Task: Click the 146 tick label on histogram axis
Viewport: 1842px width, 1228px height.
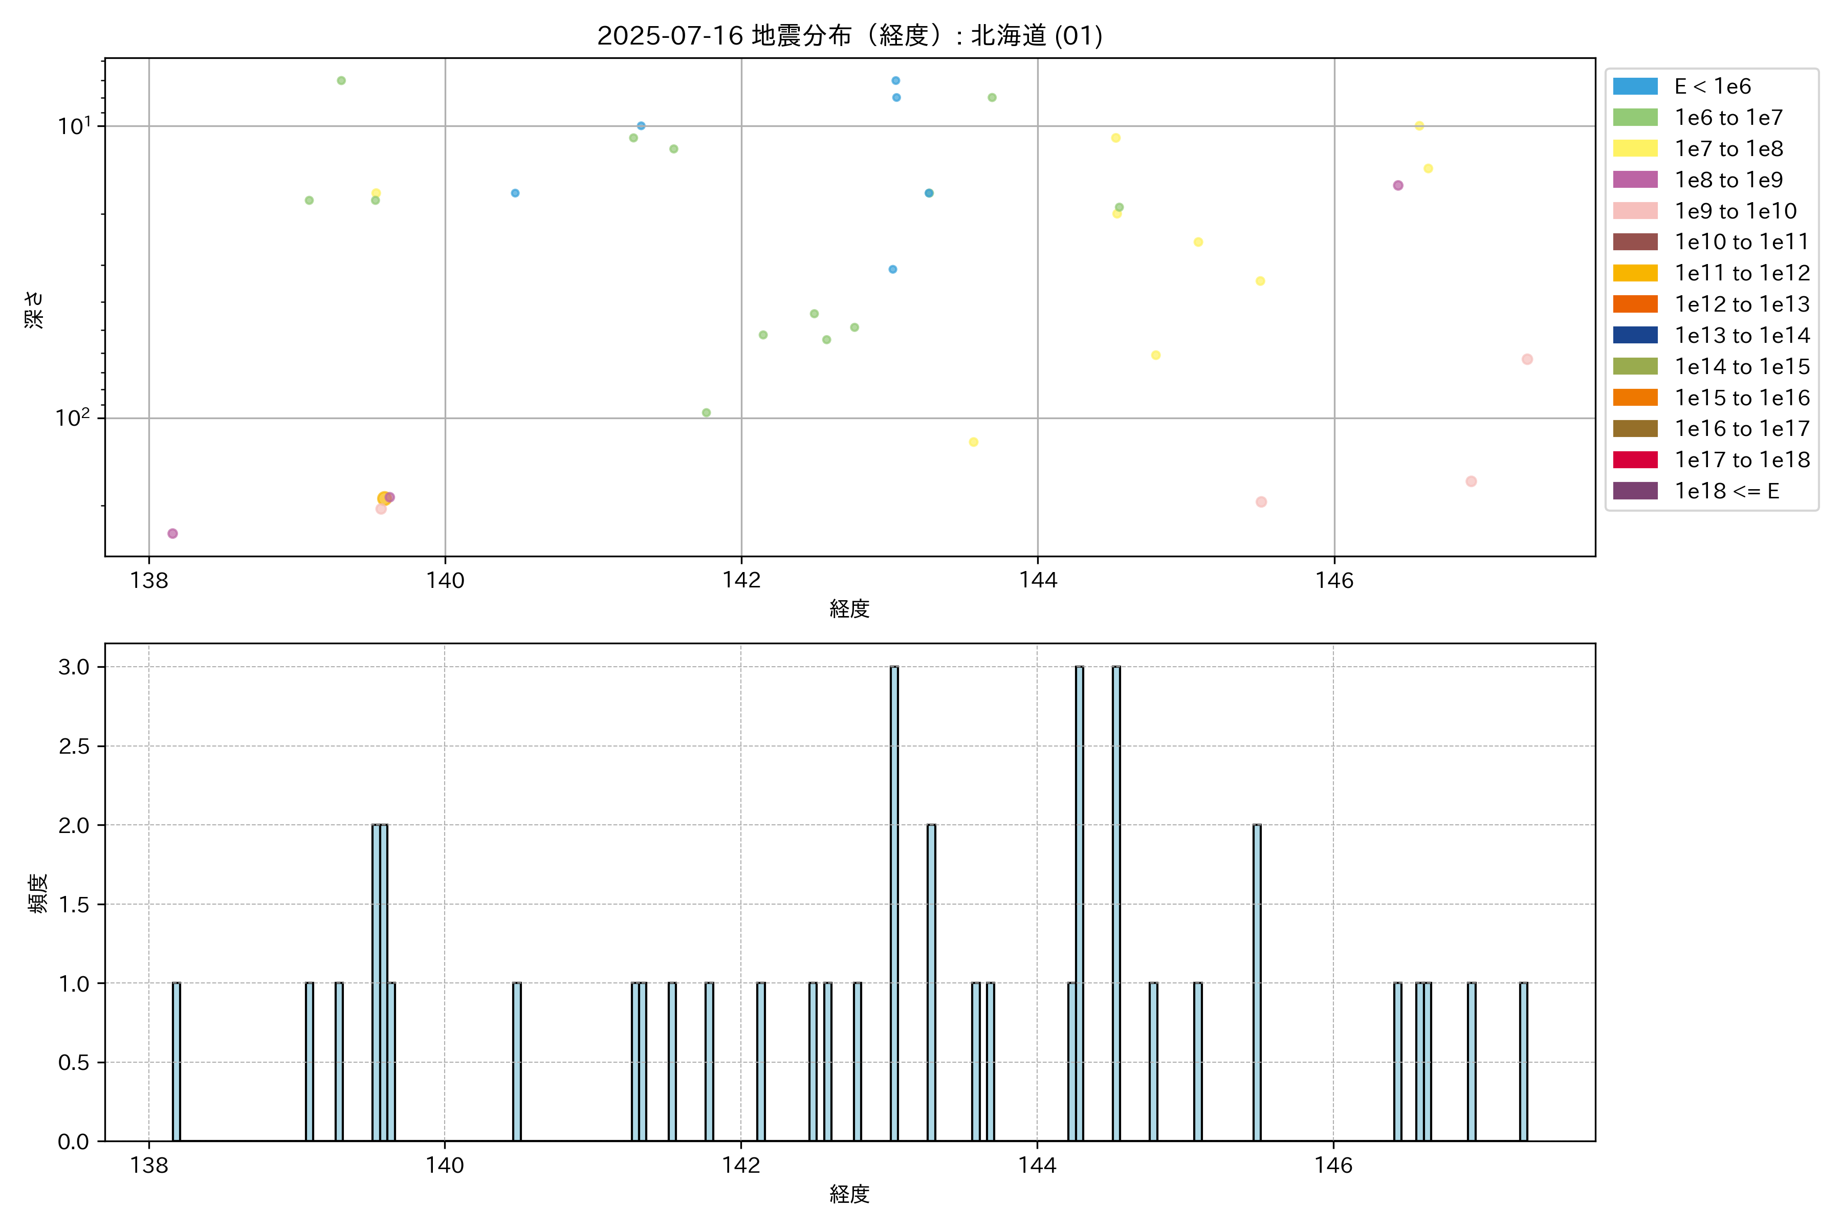Action: point(1333,1166)
